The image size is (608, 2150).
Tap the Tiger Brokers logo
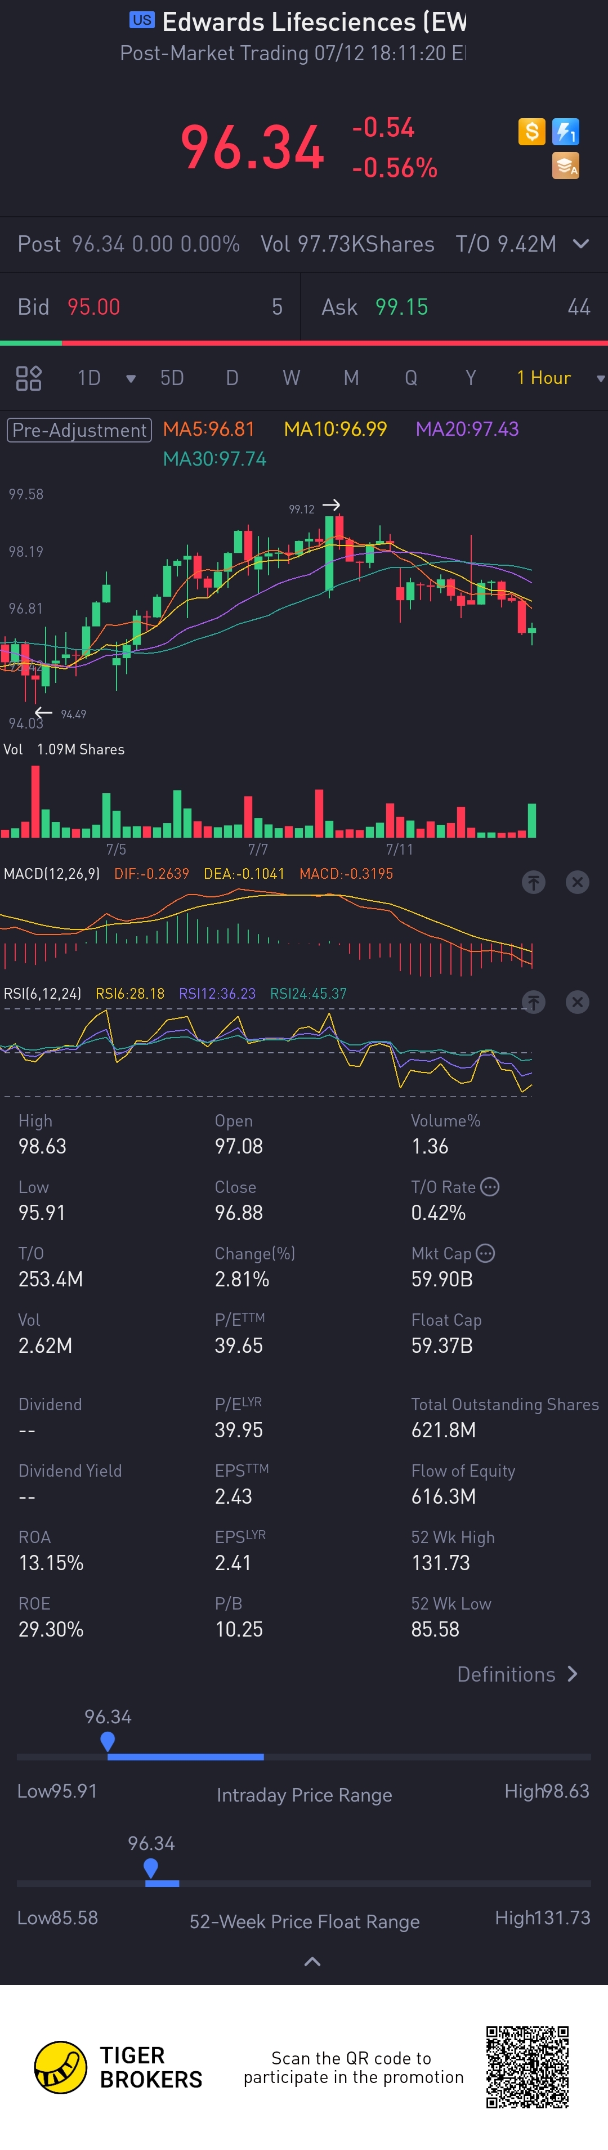tap(118, 2067)
